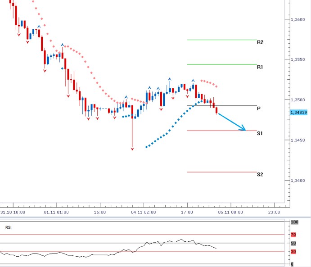Click the last red candle near the pivot
Viewport: 311px width, 267px height.
216,110
